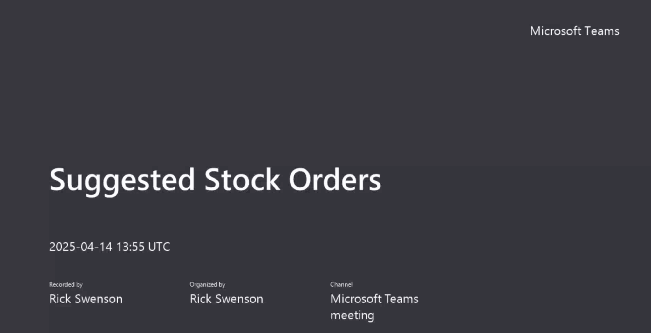This screenshot has width=651, height=333.
Task: Click the 2025-04-14 recording date
Action: pyautogui.click(x=81, y=247)
